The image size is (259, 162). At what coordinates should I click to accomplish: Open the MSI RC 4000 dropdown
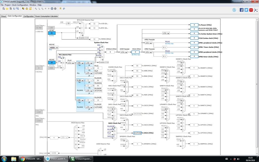pos(54,48)
